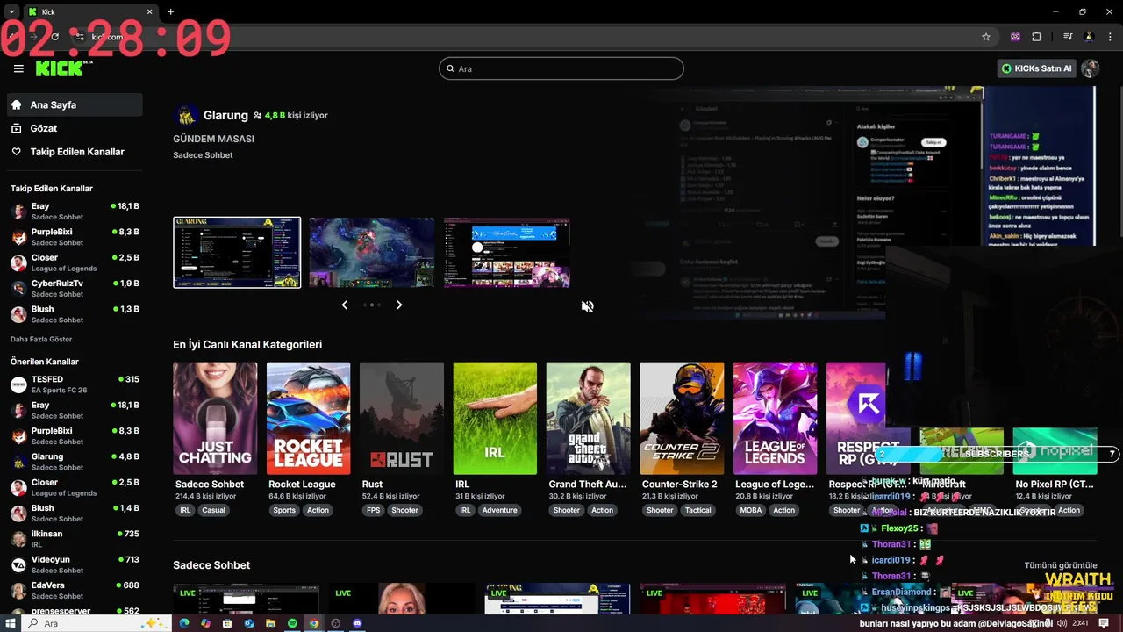Select the first featured stream thumbnail

tap(237, 253)
